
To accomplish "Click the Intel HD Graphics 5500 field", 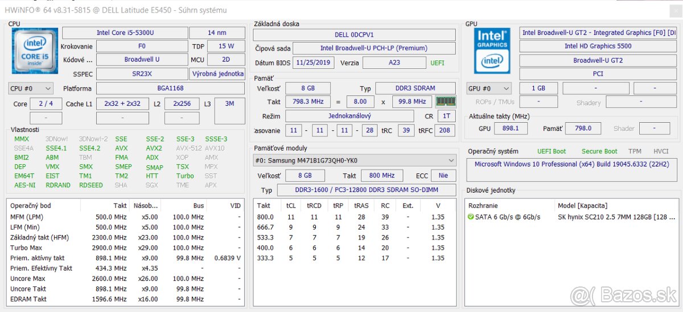I will tap(598, 47).
